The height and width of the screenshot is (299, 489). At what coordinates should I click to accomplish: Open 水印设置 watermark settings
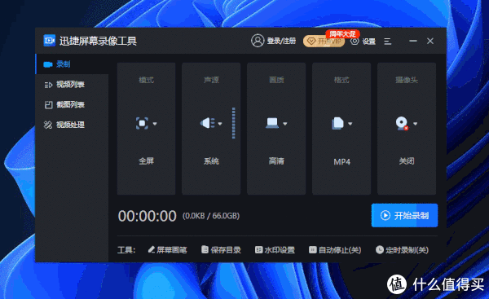(x=275, y=250)
